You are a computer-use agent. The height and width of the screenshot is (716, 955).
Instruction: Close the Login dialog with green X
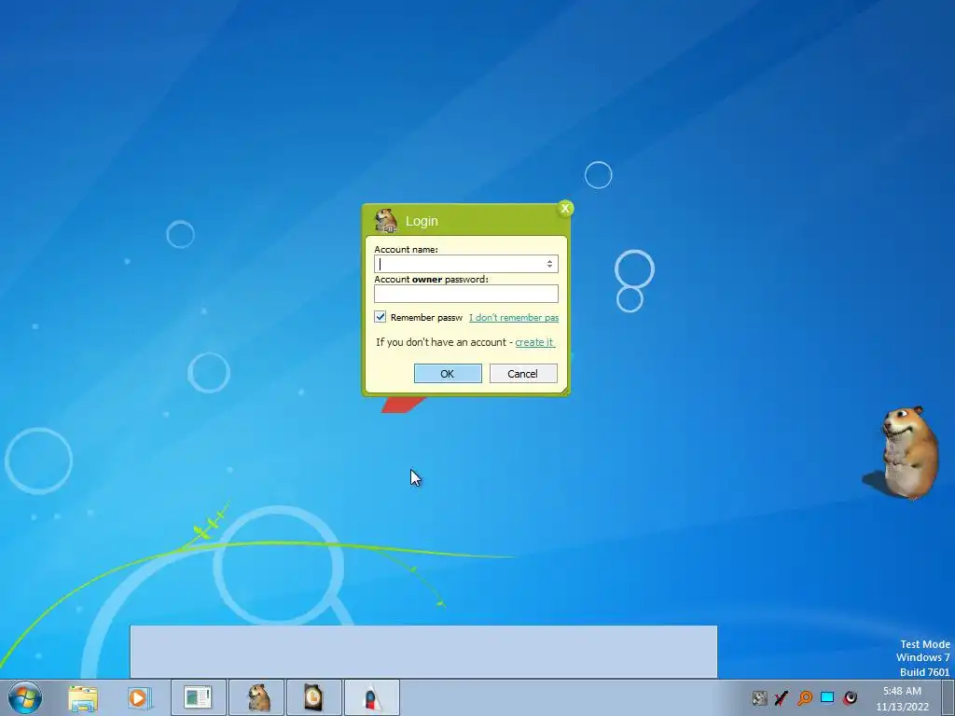[565, 208]
